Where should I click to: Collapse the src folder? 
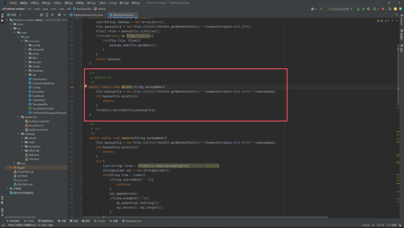pyautogui.click(x=11, y=28)
